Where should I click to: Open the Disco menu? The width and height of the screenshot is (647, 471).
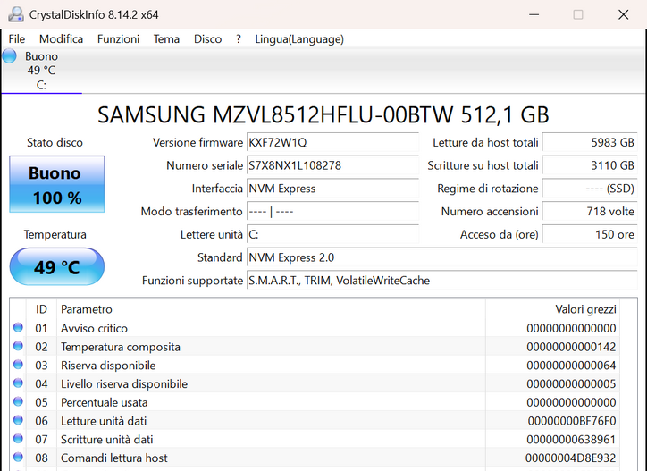coord(208,39)
